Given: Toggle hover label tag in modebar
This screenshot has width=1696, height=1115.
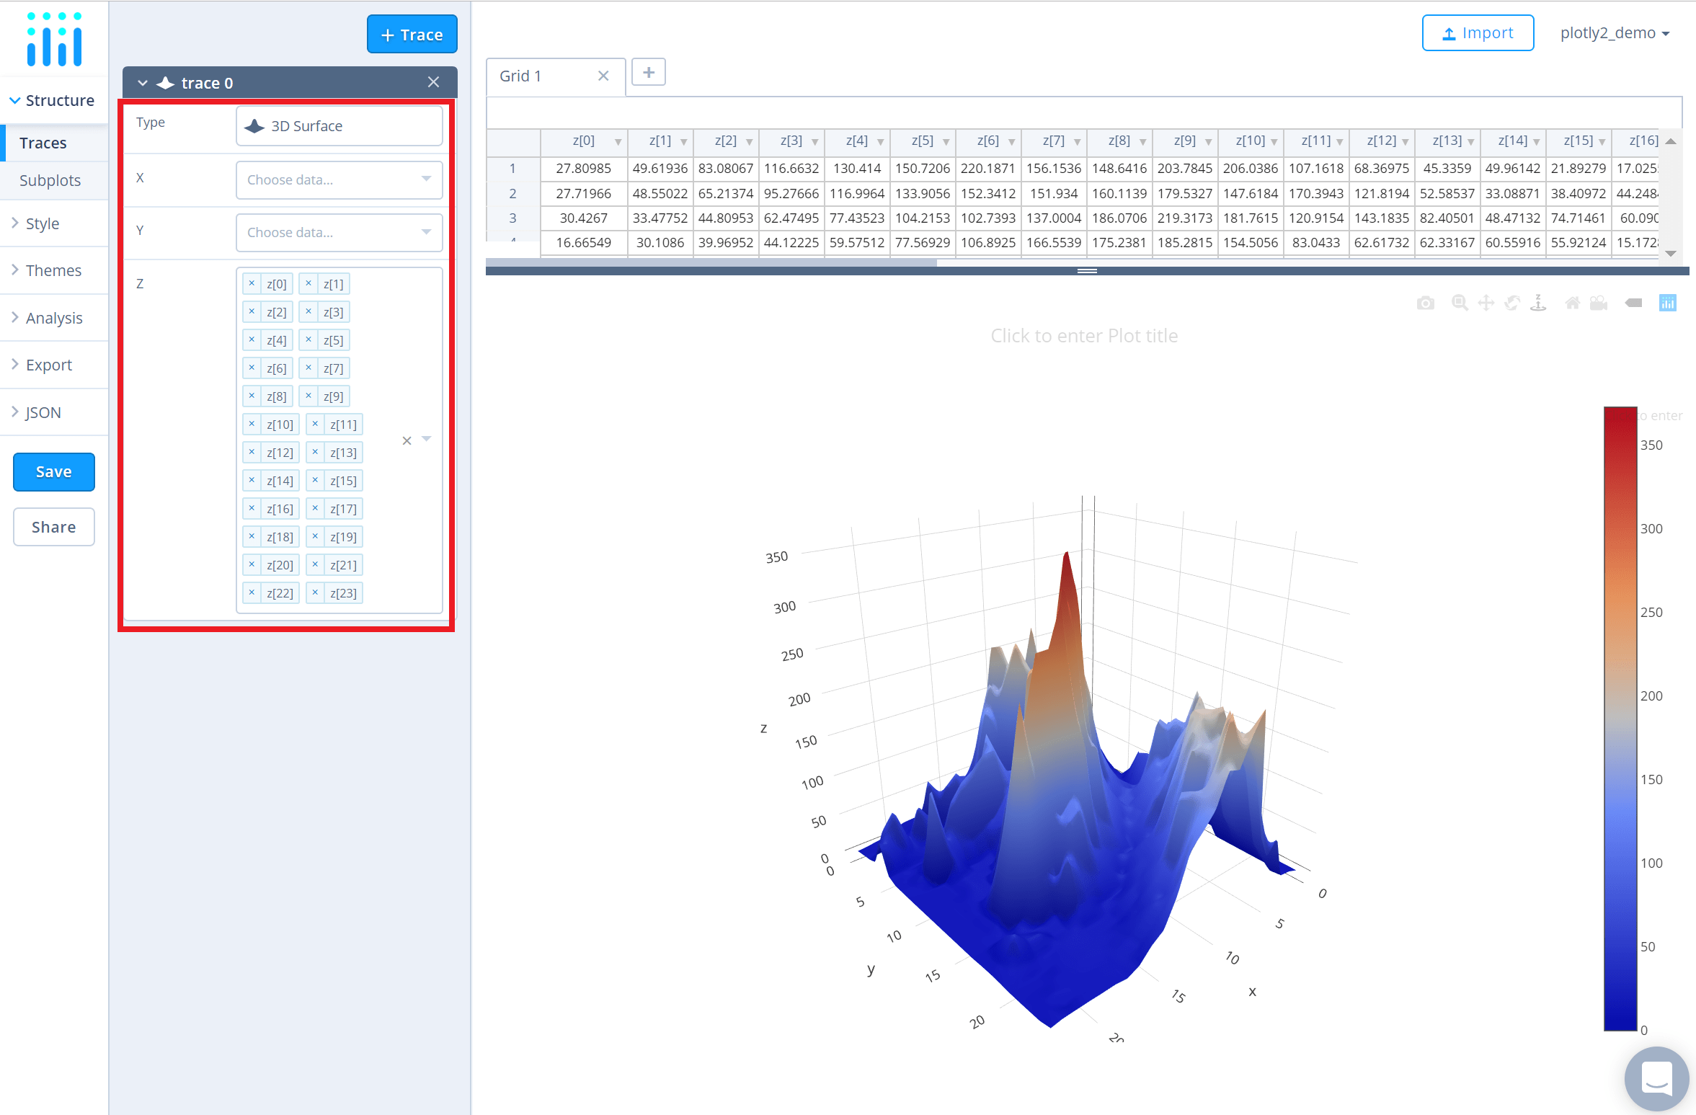Looking at the screenshot, I should tap(1633, 303).
